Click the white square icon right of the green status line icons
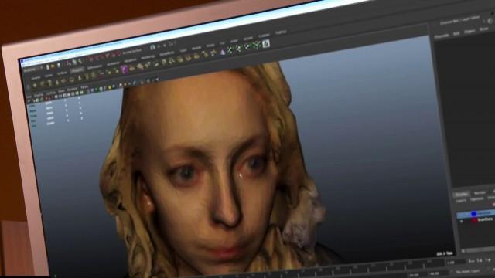This screenshot has height=278, width=495. point(266,43)
